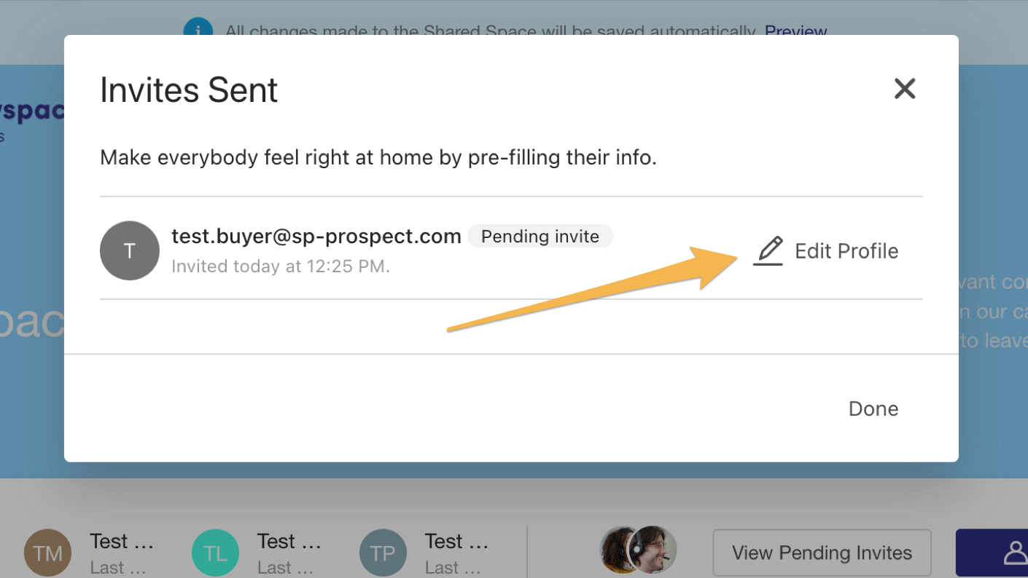Image resolution: width=1028 pixels, height=578 pixels.
Task: Click the support agents photo avatar
Action: click(x=638, y=550)
